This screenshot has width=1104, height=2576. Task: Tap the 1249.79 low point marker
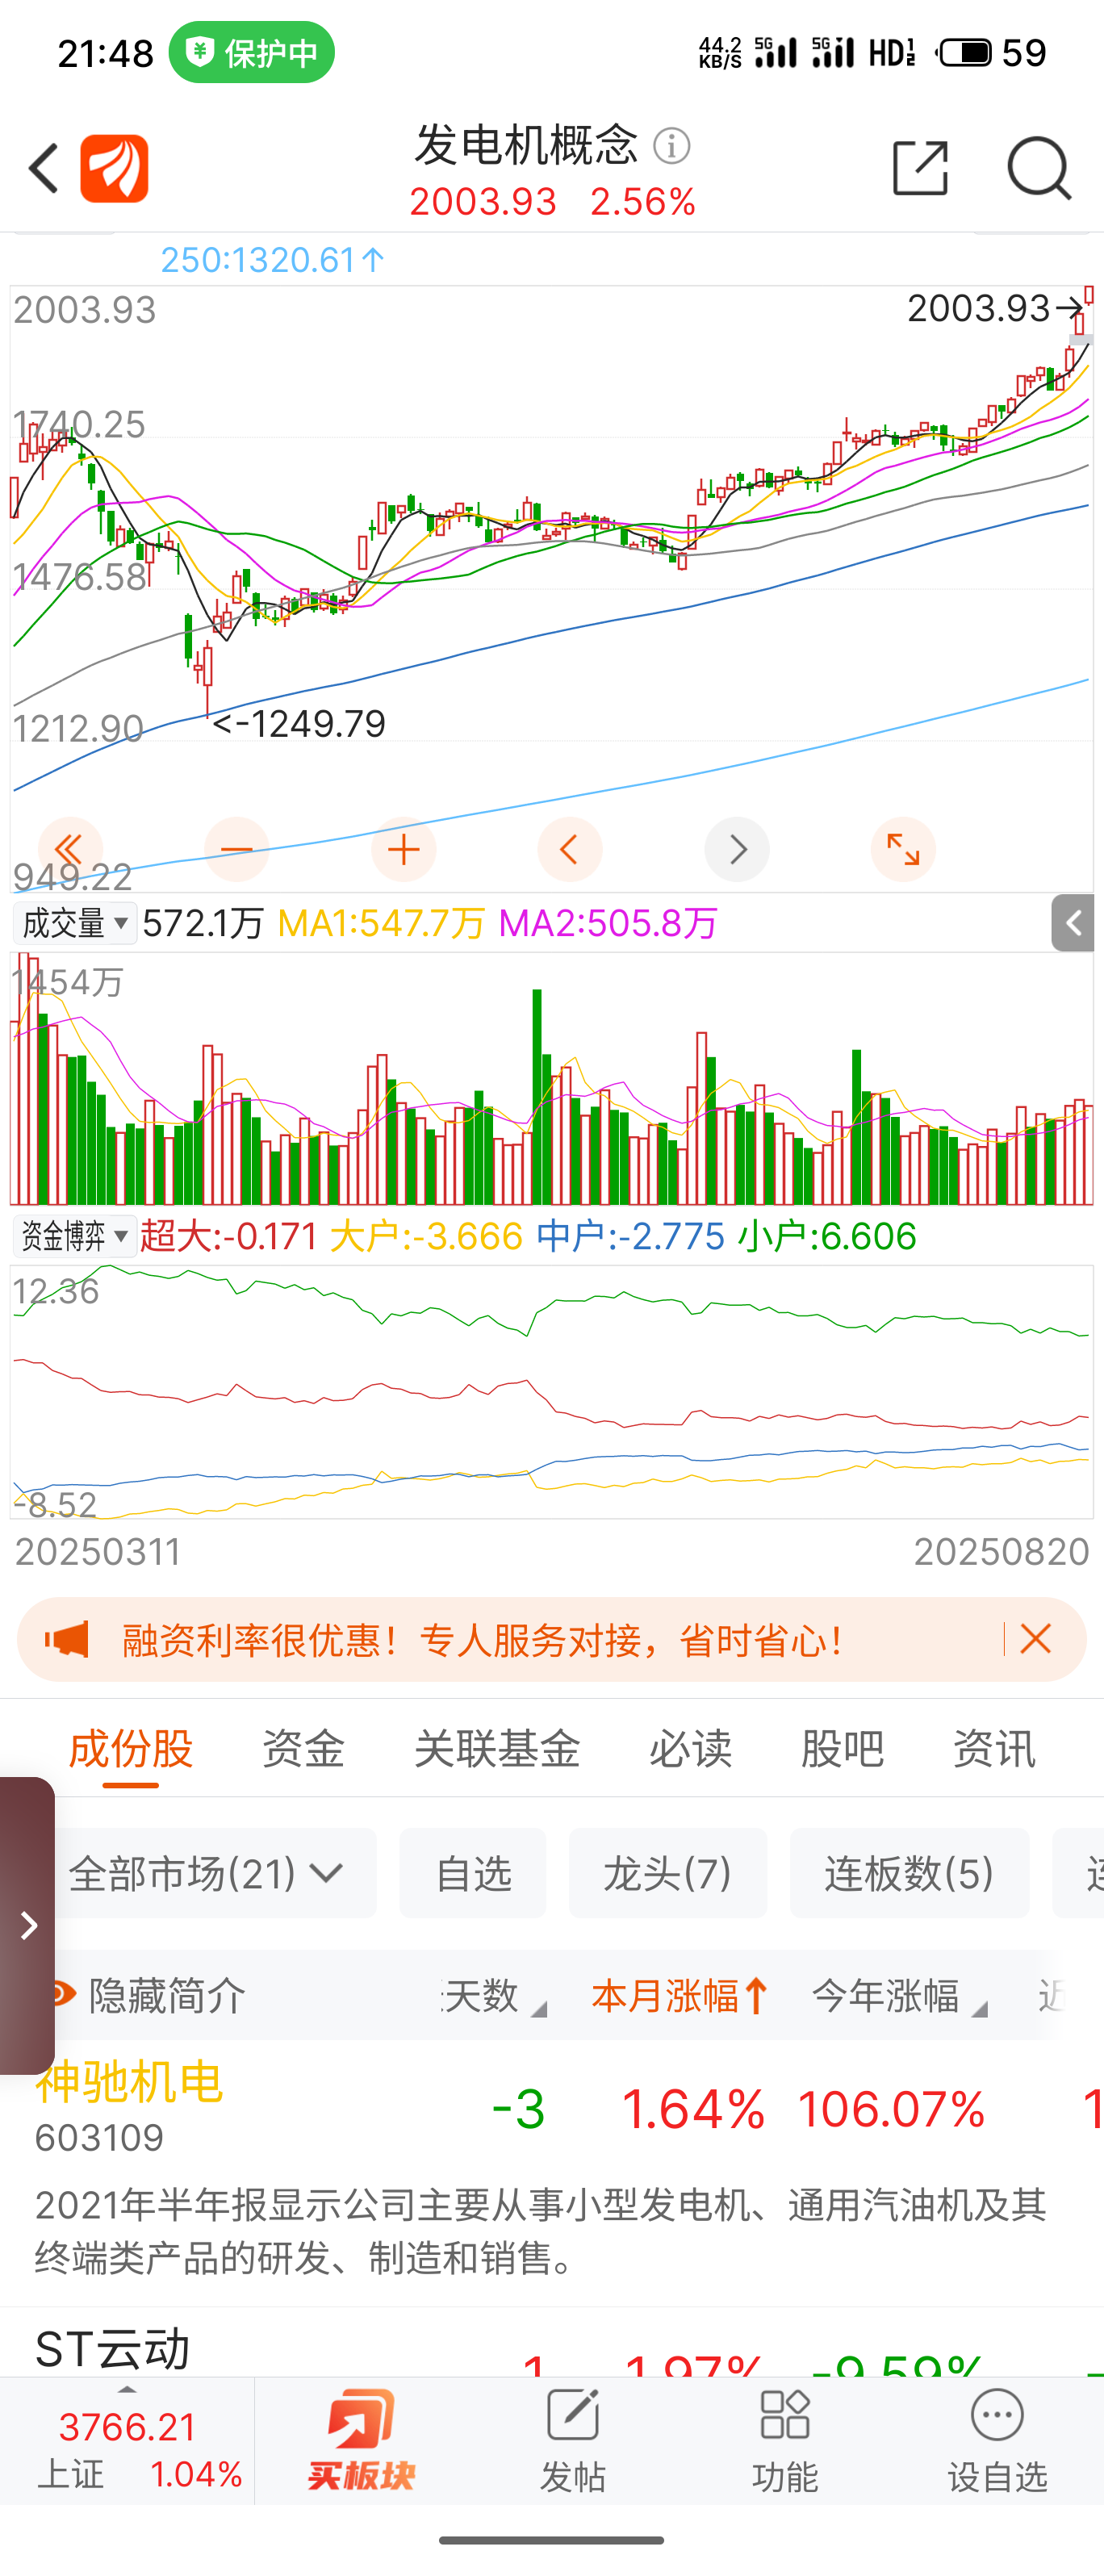pyautogui.click(x=299, y=724)
